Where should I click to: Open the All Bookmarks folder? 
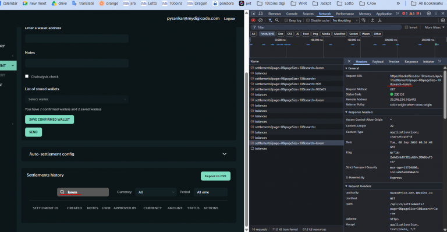tap(427, 3)
